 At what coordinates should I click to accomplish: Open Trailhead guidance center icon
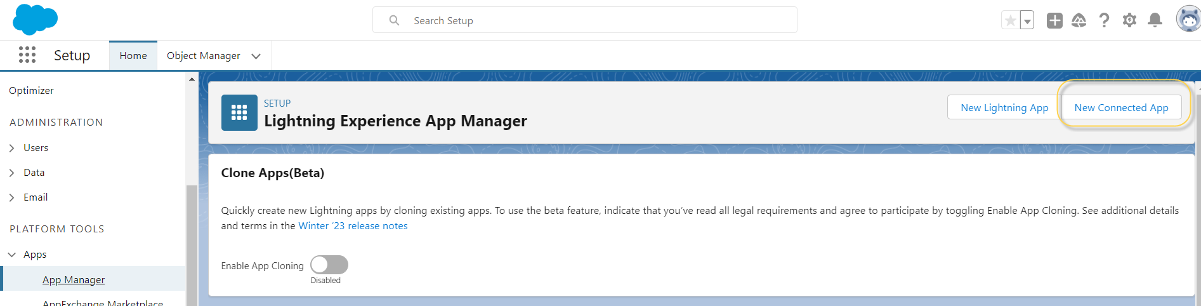(1079, 20)
